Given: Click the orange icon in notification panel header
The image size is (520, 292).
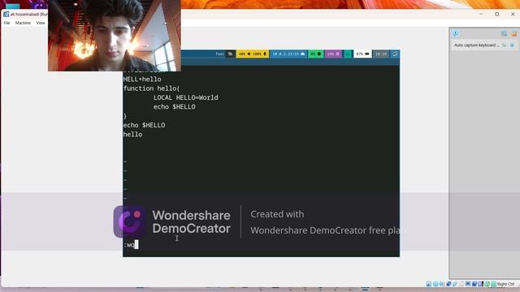Looking at the screenshot, I should [513, 33].
